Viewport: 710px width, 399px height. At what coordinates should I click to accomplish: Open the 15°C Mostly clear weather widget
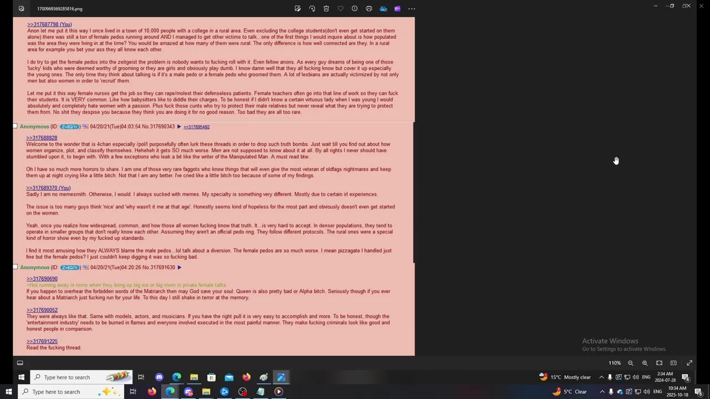(x=565, y=377)
